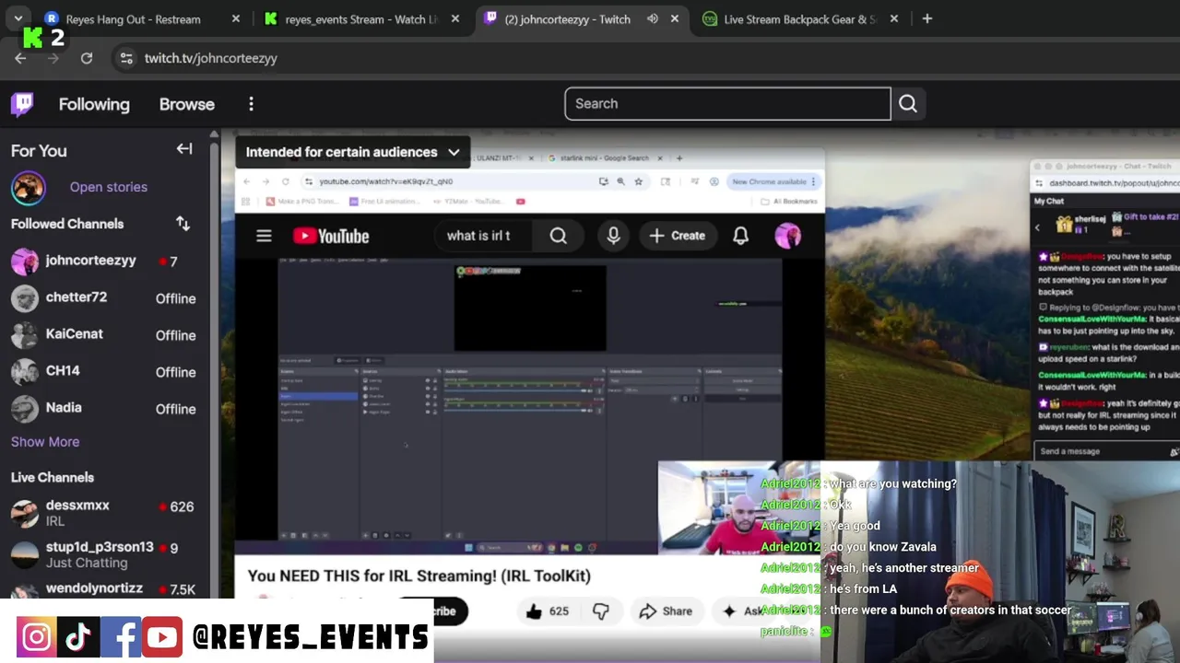Open the Following page
The width and height of the screenshot is (1180, 663).
point(94,104)
